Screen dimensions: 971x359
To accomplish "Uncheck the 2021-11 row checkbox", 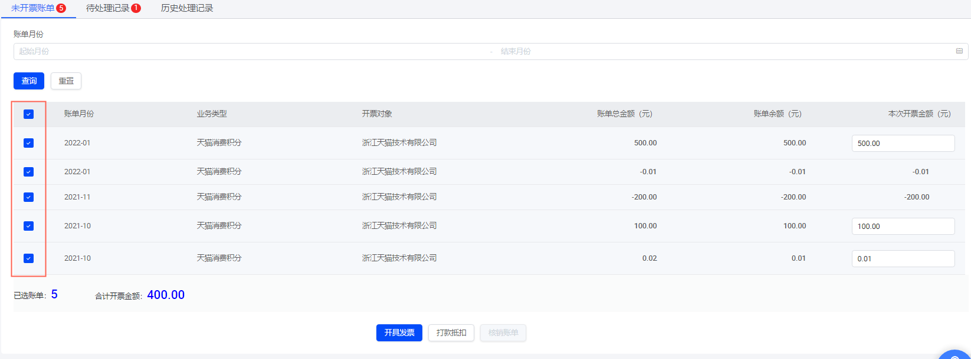I will [28, 197].
